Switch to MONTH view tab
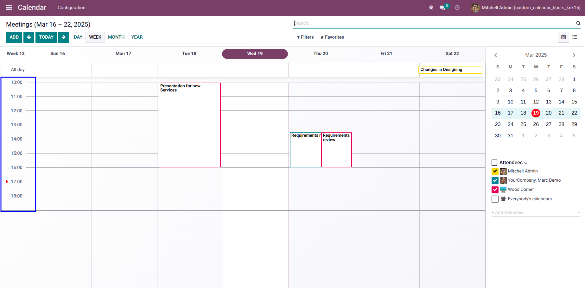The width and height of the screenshot is (585, 288). pyautogui.click(x=116, y=37)
